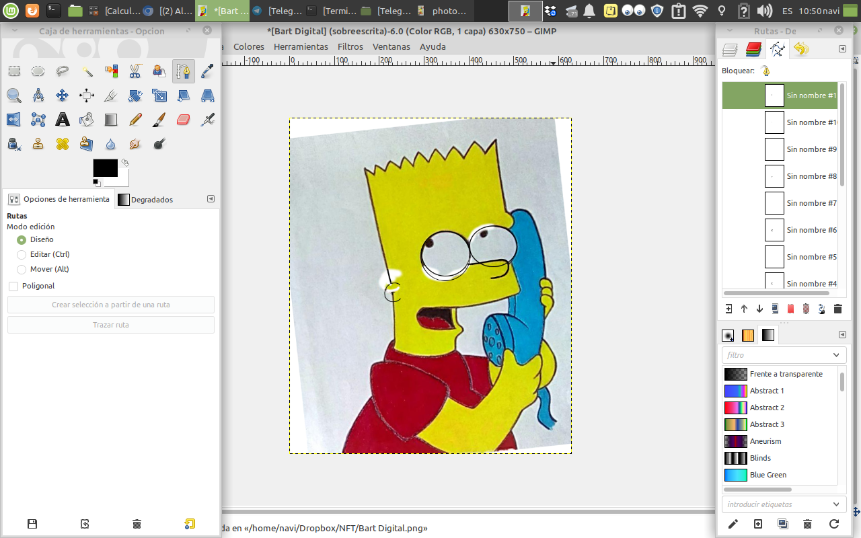Click the black foreground color swatch
861x538 pixels.
point(105,168)
